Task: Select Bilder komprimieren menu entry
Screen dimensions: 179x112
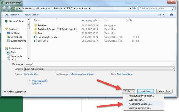Action: [139, 108]
